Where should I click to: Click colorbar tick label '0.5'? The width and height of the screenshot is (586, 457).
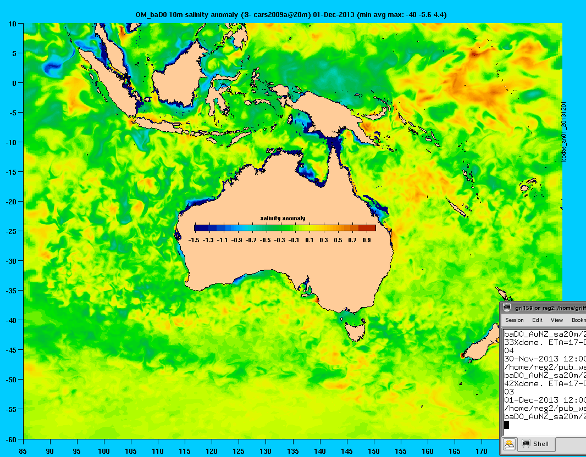point(338,240)
